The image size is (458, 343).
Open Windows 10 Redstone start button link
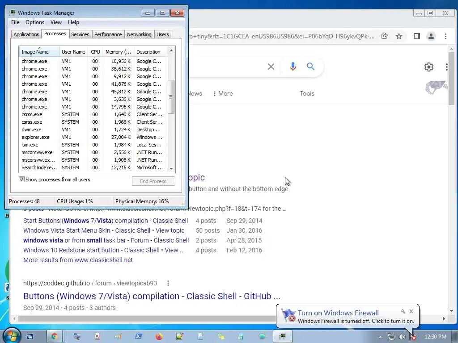point(104,250)
